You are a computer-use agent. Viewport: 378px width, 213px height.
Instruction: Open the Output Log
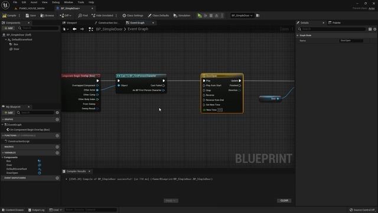click(x=37, y=210)
